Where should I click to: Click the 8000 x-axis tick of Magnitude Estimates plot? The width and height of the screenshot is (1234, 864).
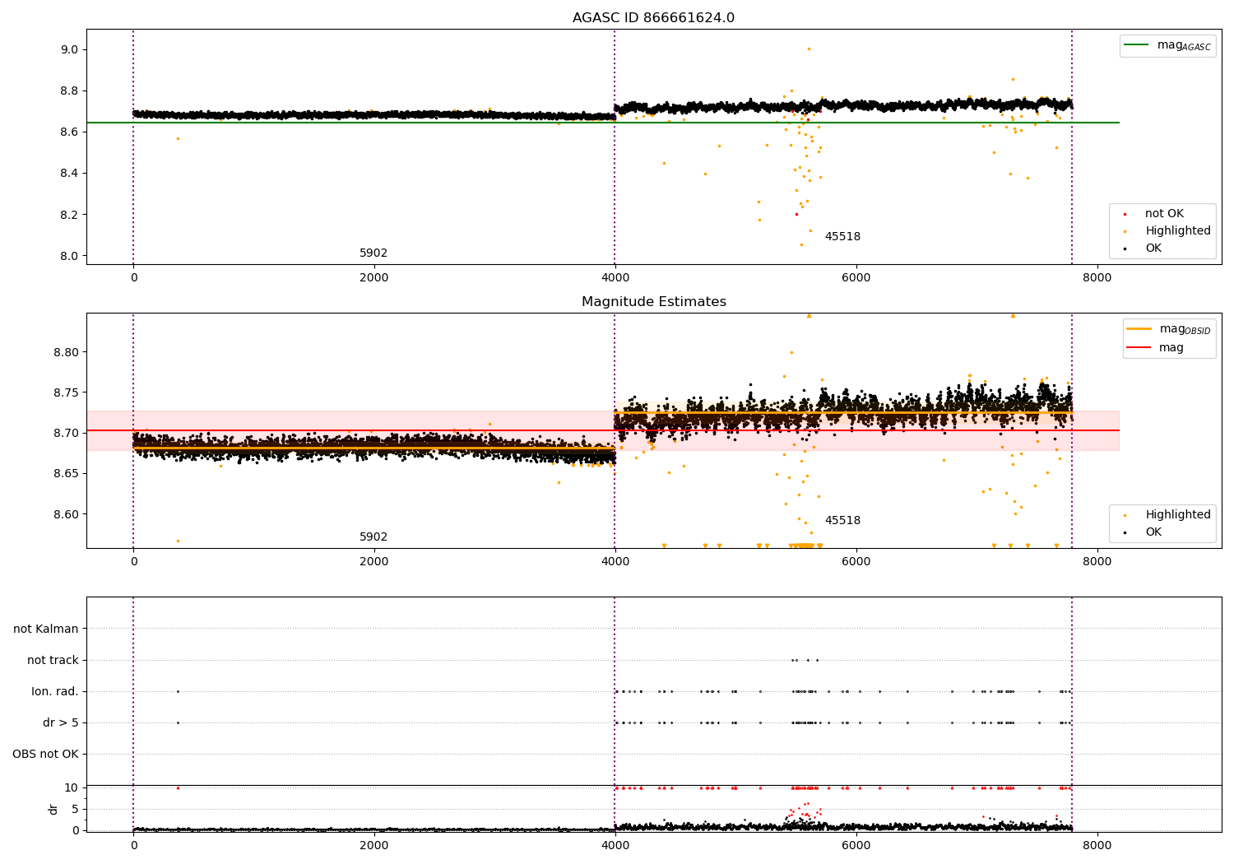coord(1097,562)
